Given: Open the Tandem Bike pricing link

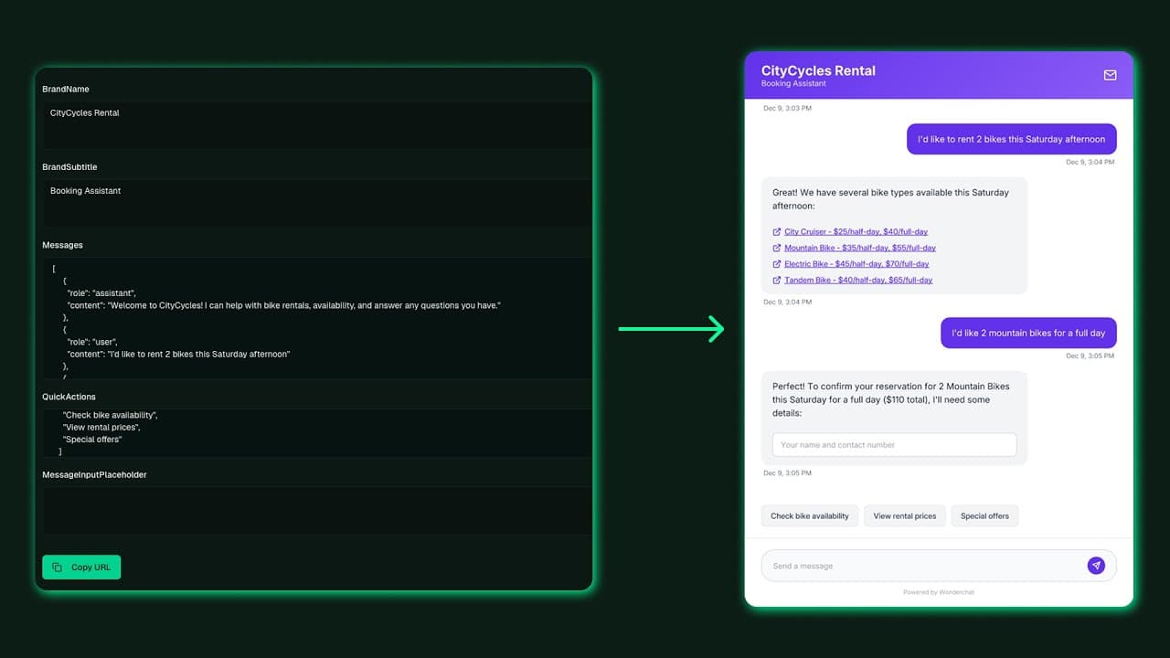Looking at the screenshot, I should (x=858, y=280).
